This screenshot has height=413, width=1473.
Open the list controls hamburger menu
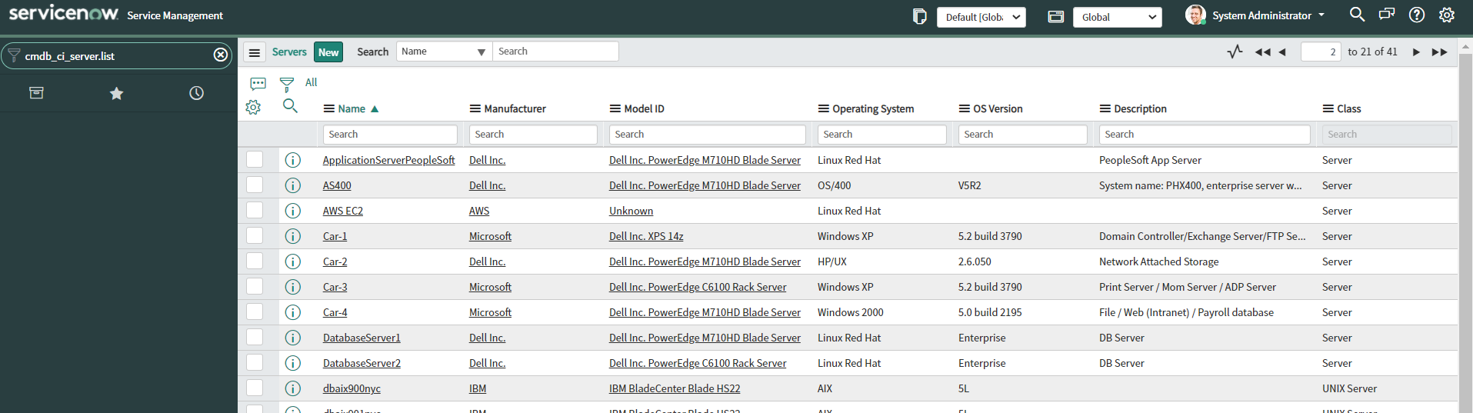255,52
